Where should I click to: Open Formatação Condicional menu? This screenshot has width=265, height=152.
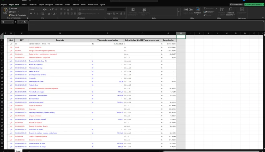tap(133, 12)
